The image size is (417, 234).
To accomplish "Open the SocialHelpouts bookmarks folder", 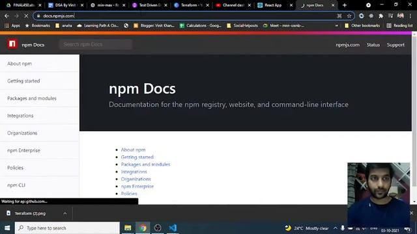I will tap(242, 25).
